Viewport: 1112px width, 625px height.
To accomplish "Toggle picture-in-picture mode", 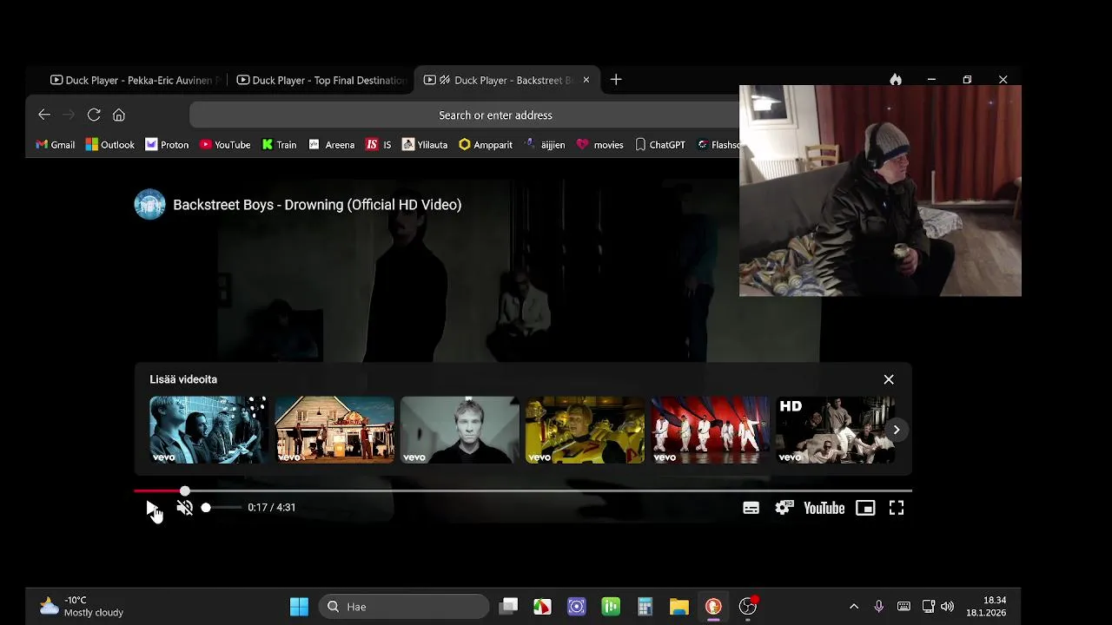I will click(x=865, y=508).
